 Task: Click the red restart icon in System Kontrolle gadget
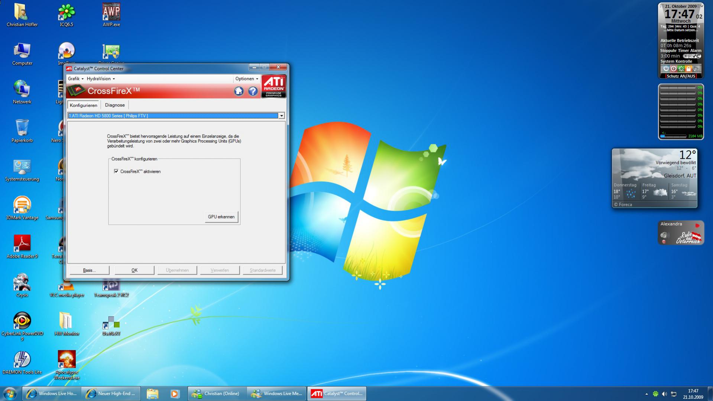pyautogui.click(x=673, y=68)
